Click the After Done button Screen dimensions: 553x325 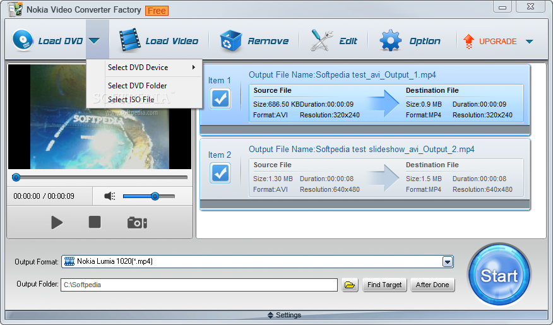coord(432,285)
